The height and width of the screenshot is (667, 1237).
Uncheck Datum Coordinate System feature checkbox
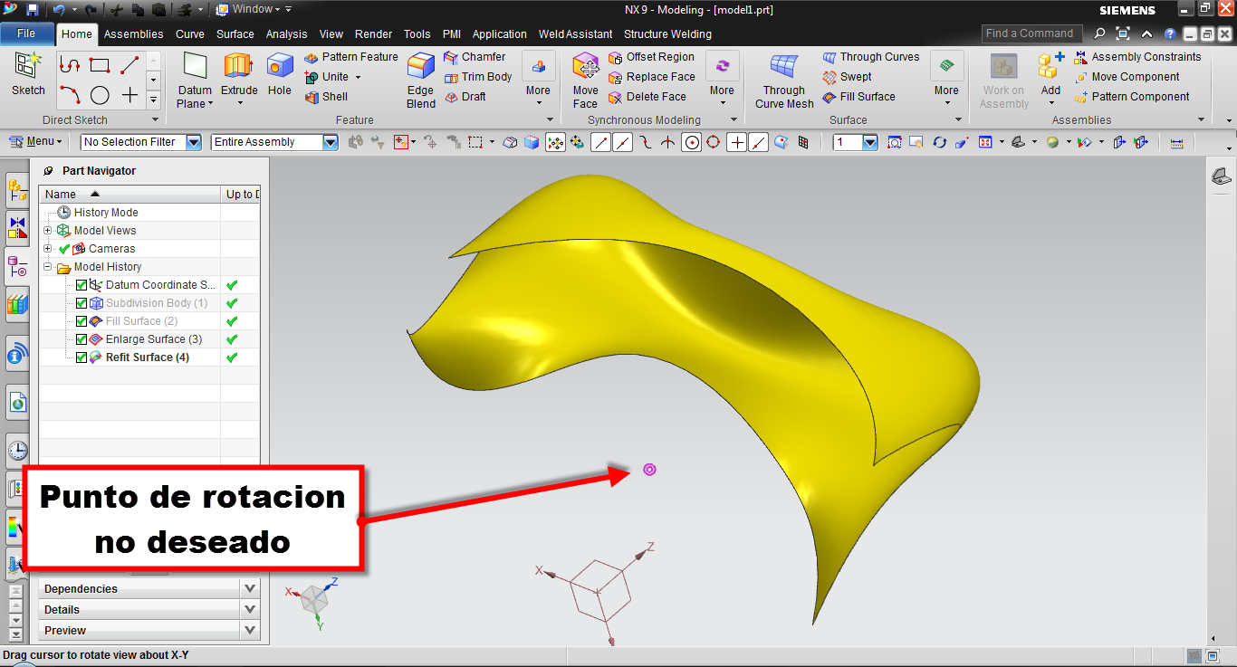tap(82, 285)
